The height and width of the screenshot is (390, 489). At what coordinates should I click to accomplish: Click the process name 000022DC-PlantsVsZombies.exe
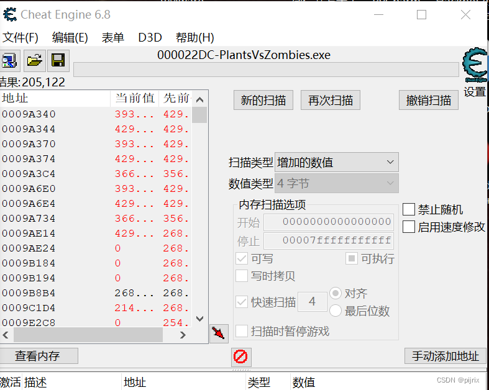point(244,55)
